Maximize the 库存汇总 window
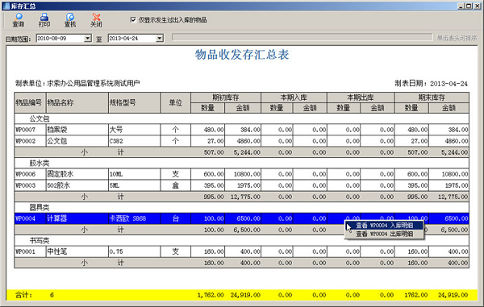This screenshot has width=484, height=307. pos(468,6)
